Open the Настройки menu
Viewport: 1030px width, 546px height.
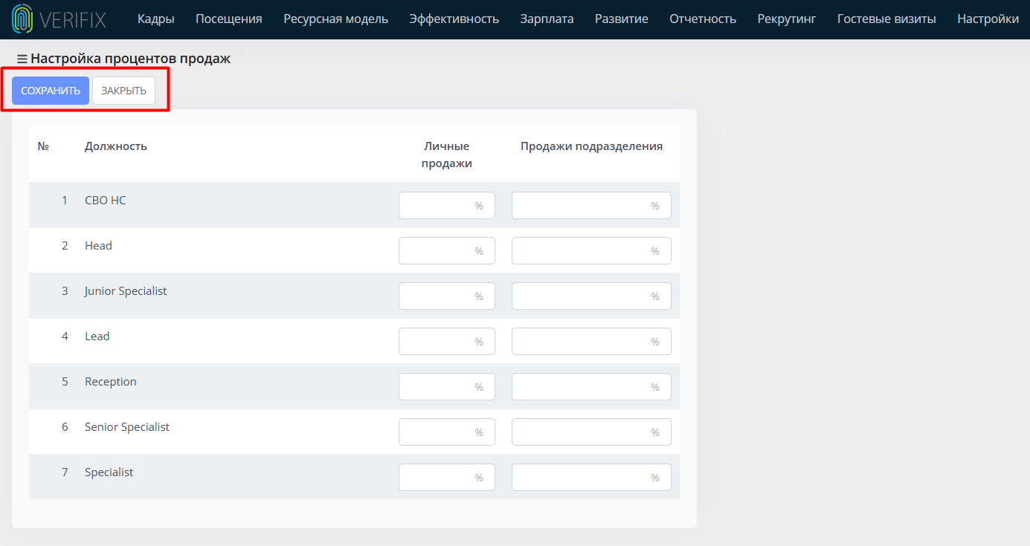click(988, 19)
